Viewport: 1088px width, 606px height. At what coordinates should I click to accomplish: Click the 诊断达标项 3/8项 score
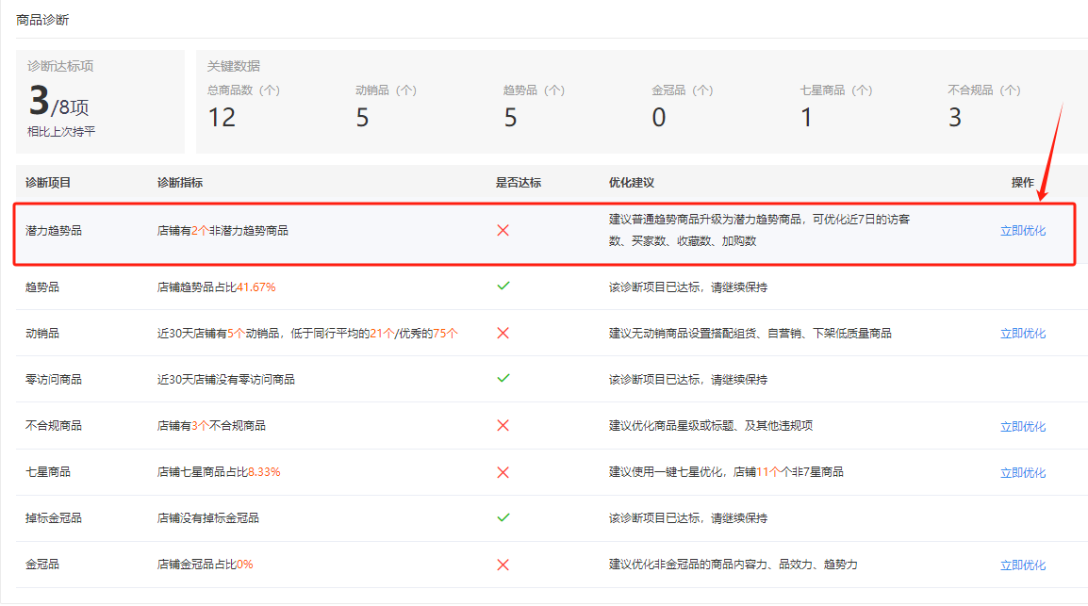click(59, 101)
